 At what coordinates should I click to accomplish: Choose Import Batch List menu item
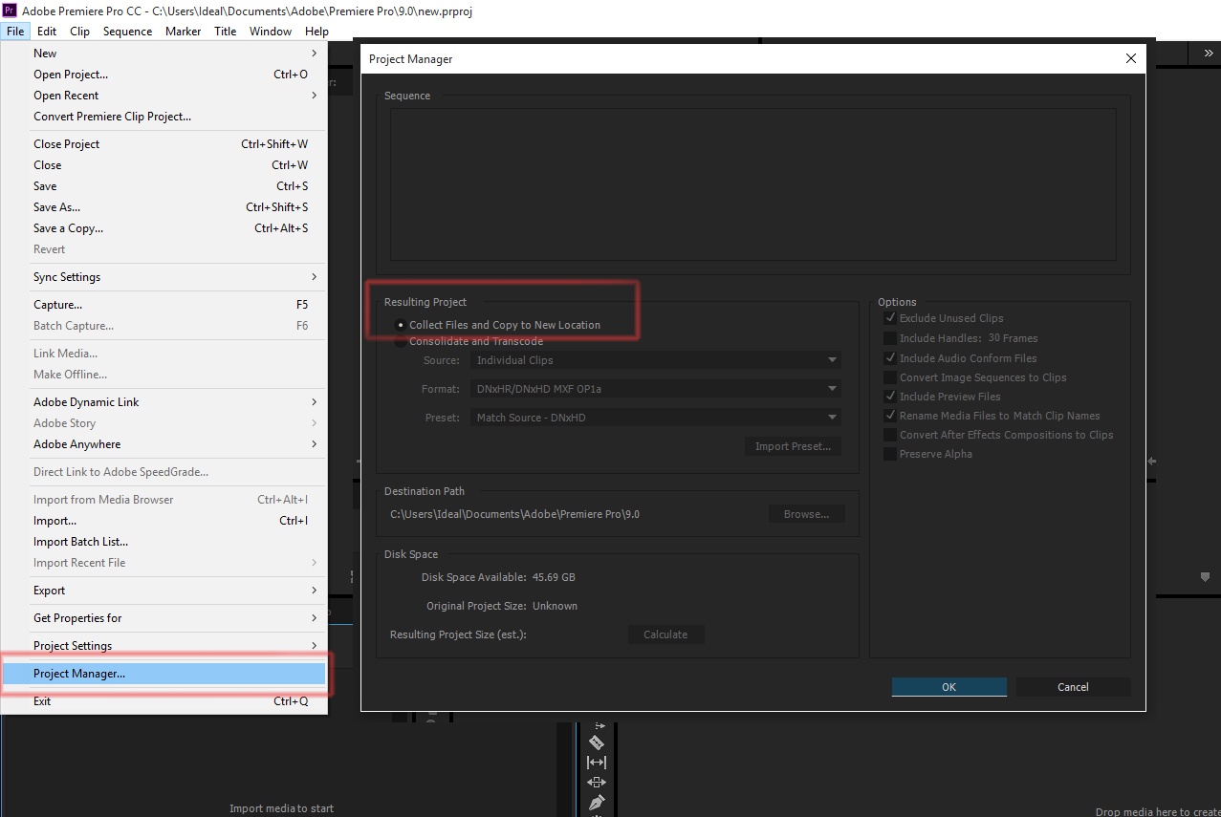[x=164, y=542]
